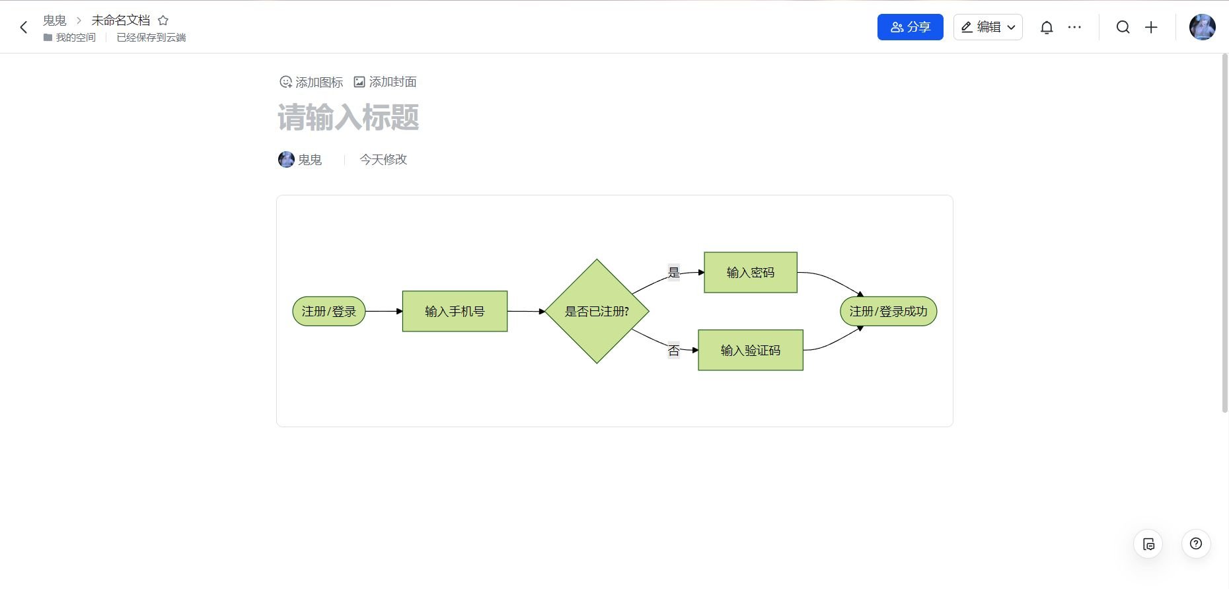
Task: Click the 请输入标题 title field
Action: point(348,118)
